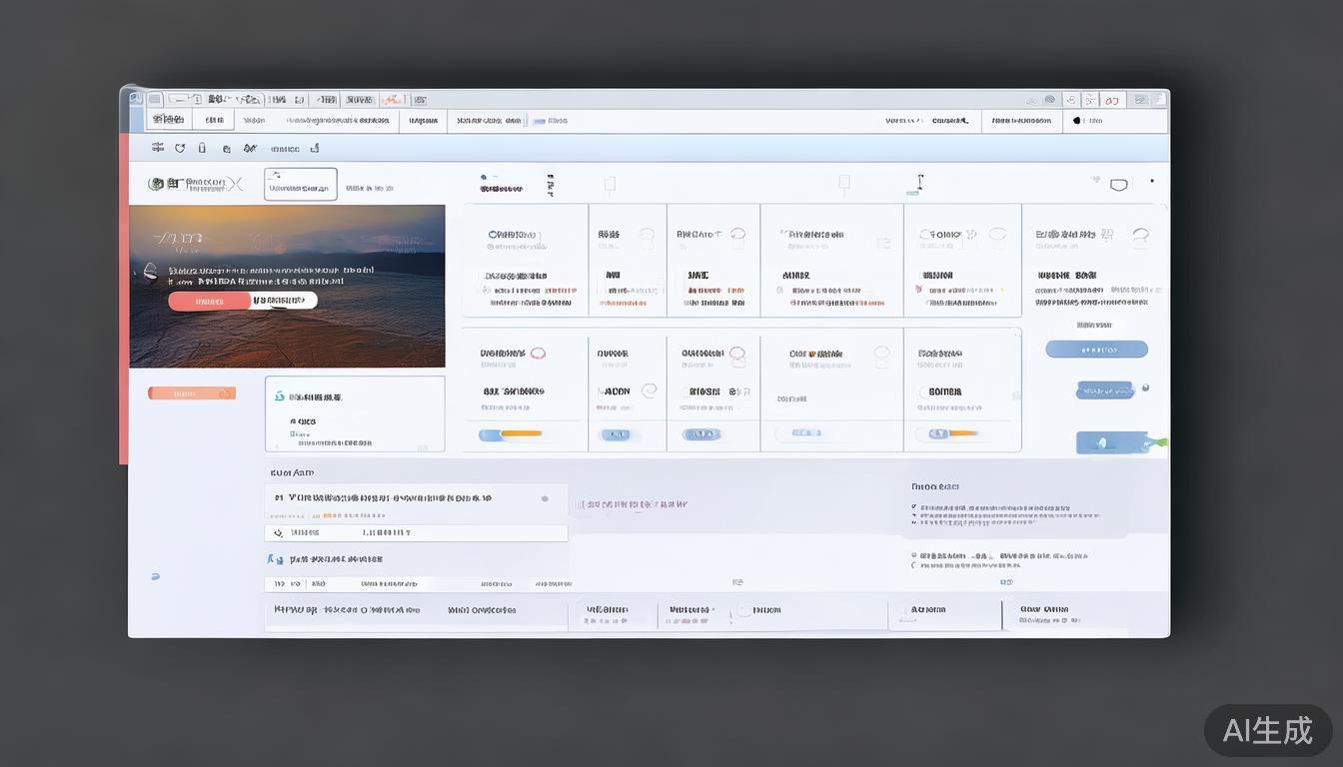Click the blue swirl icon in the card below the banner
The image size is (1343, 767).
point(280,396)
